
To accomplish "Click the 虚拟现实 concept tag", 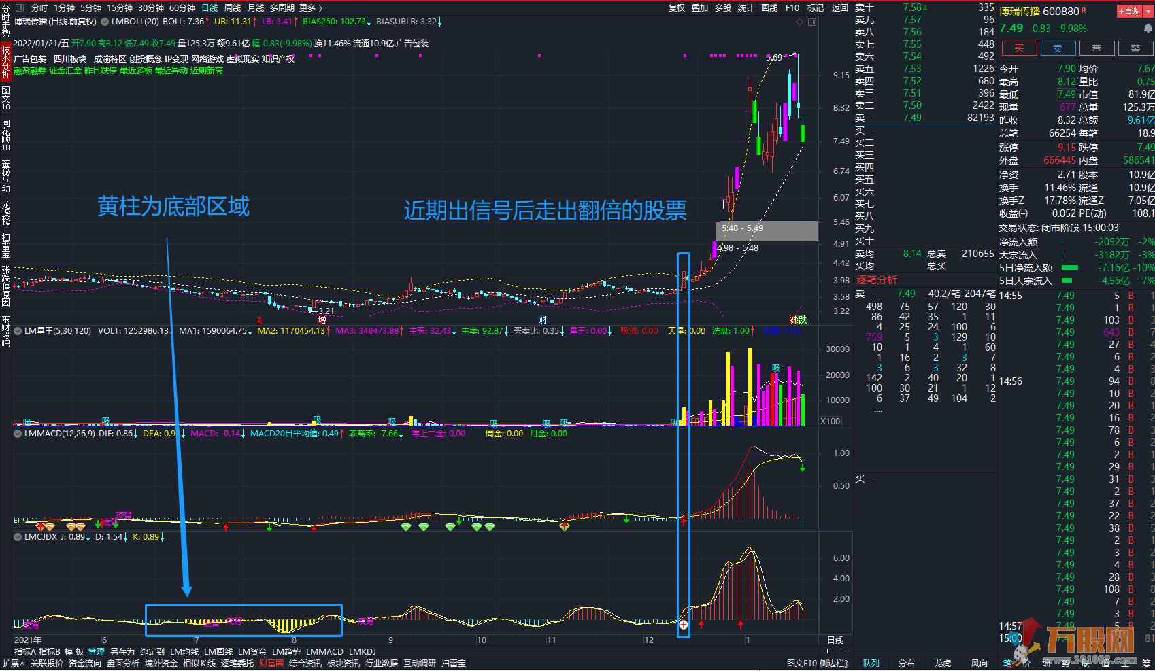I will [242, 59].
